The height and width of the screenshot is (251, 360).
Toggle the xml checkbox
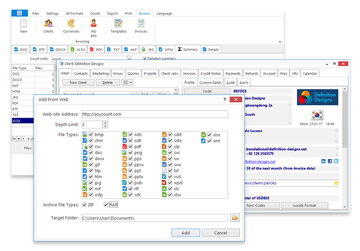209,141
